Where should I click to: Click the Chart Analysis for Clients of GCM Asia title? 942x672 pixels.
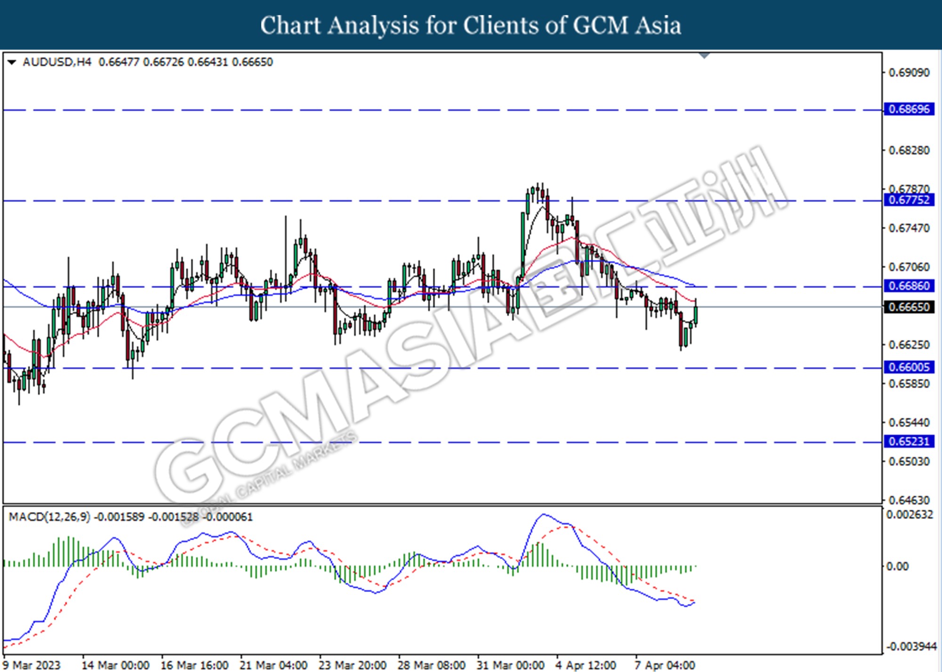tap(471, 25)
